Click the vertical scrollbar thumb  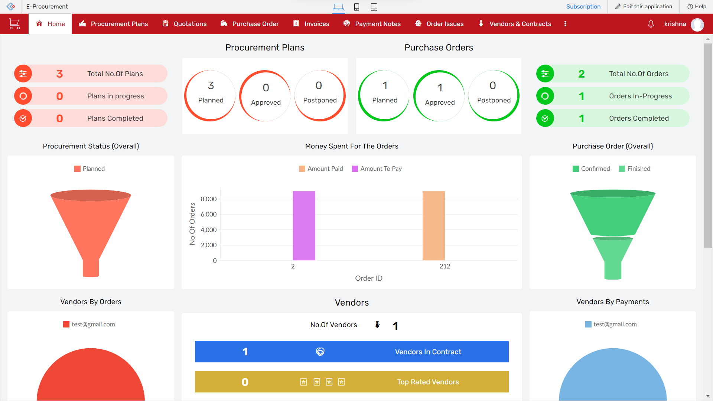pos(708,146)
